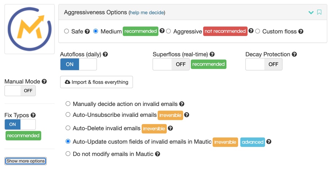331x172 pixels.
Task: Click the Manual Mode help icon
Action: click(x=44, y=81)
